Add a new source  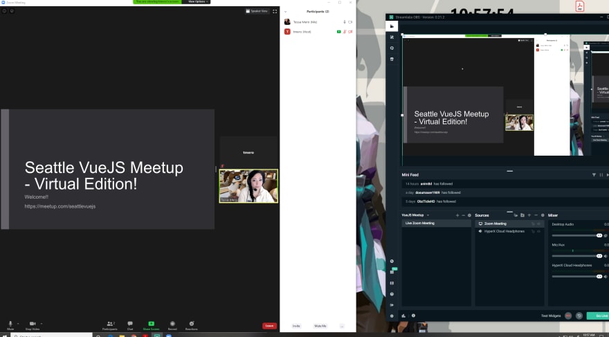click(x=529, y=215)
